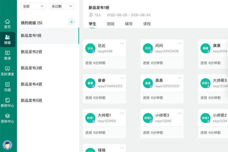Click the 睿睿 student avatar
The height and width of the screenshot is (152, 228).
[90, 83]
